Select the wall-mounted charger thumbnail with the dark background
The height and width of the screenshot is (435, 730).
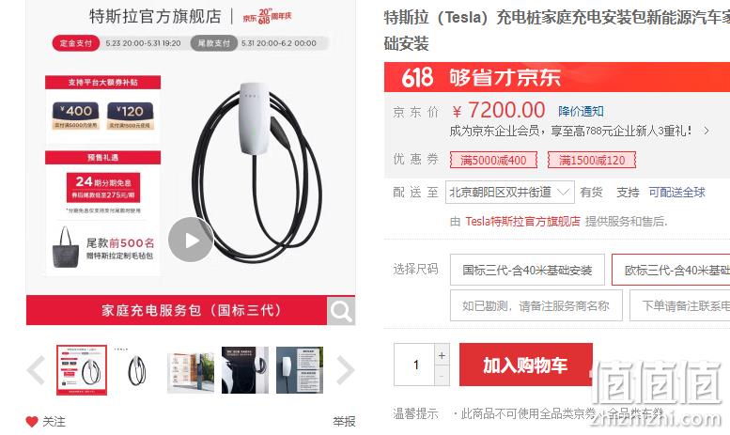[245, 370]
